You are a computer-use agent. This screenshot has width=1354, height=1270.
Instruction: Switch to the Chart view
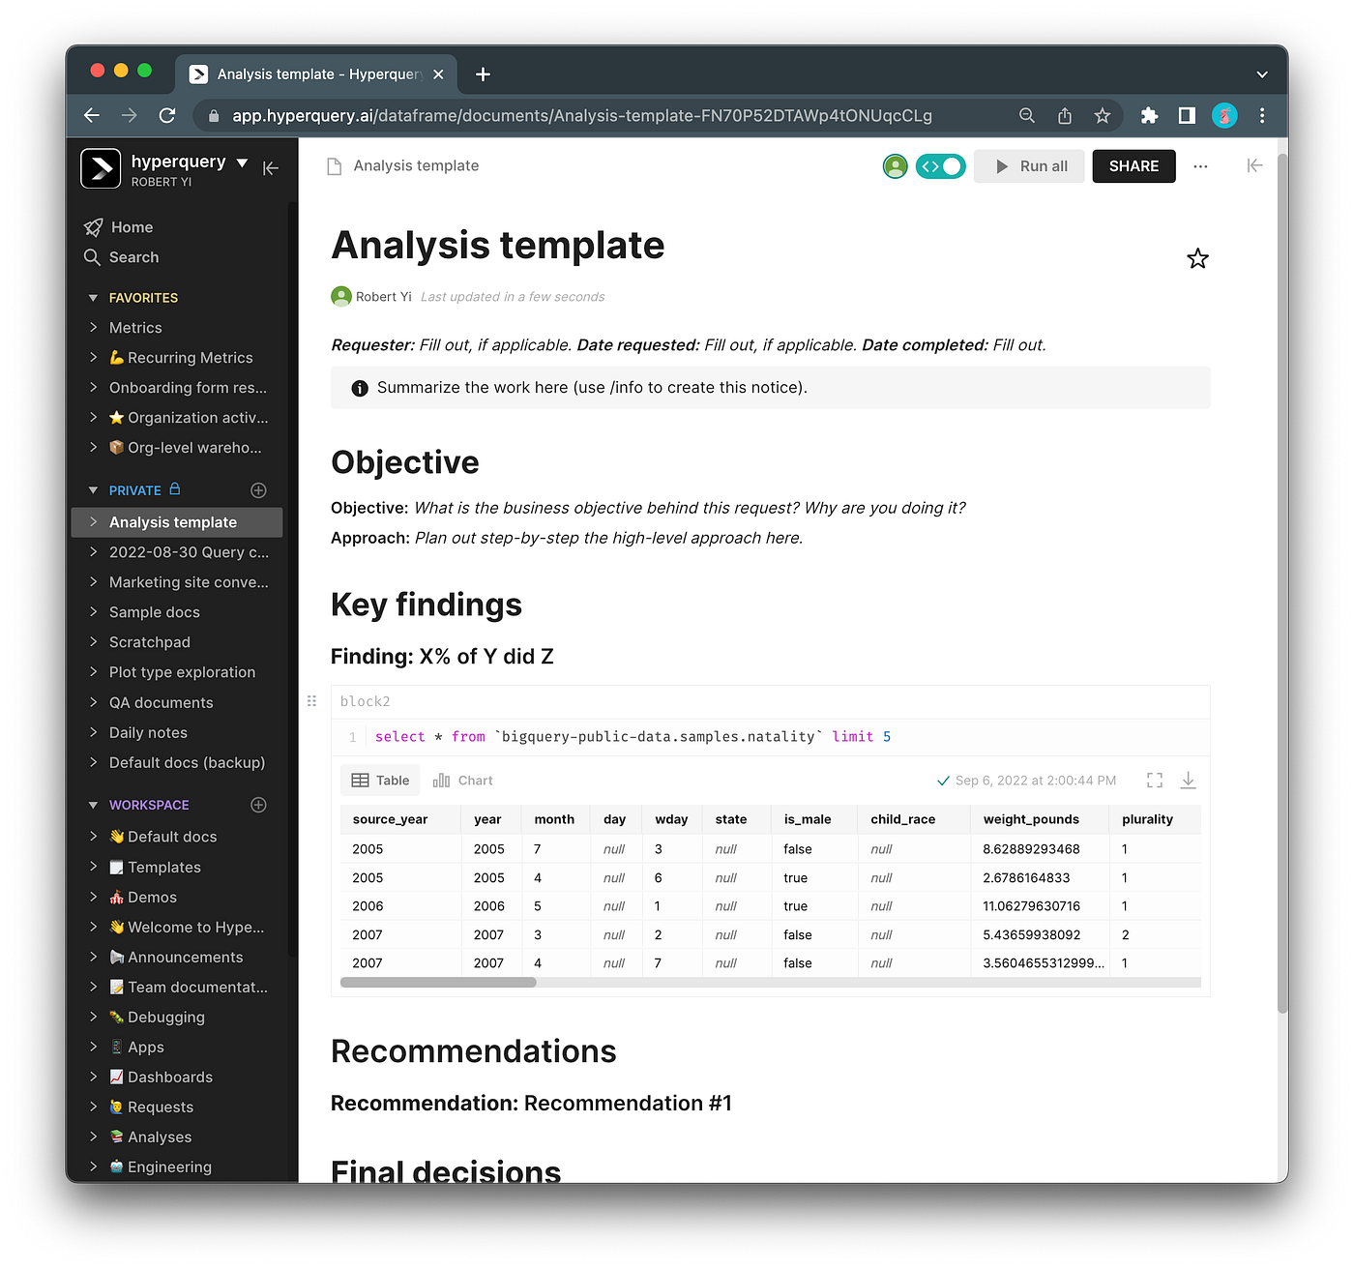coord(462,780)
